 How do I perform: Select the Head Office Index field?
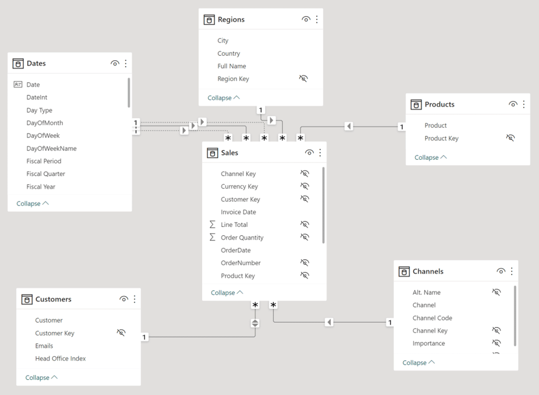tap(60, 359)
